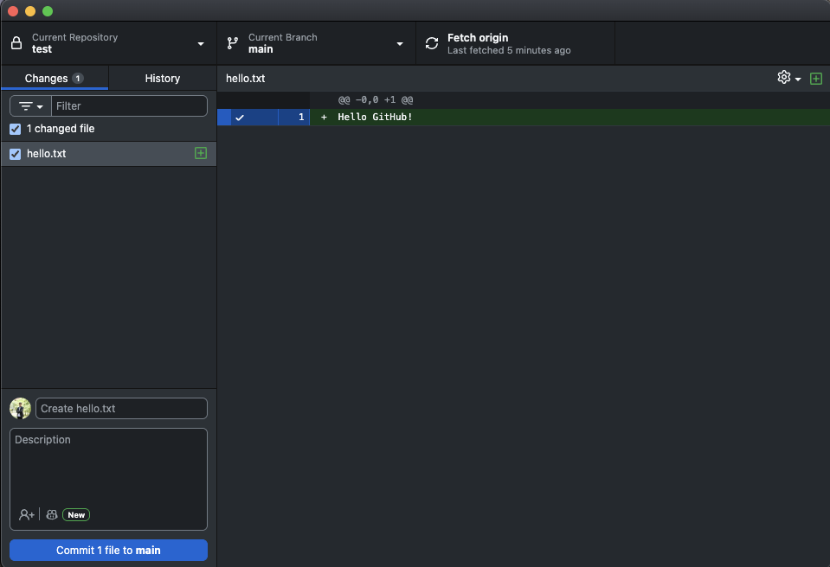The width and height of the screenshot is (830, 567).
Task: Open the Current Repository dropdown
Action: click(108, 43)
